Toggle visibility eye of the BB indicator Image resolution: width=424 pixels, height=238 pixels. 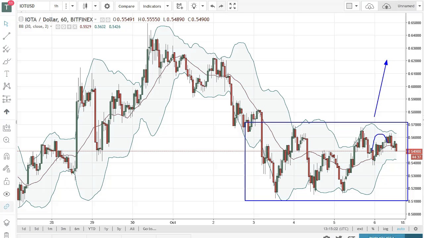coord(58,27)
